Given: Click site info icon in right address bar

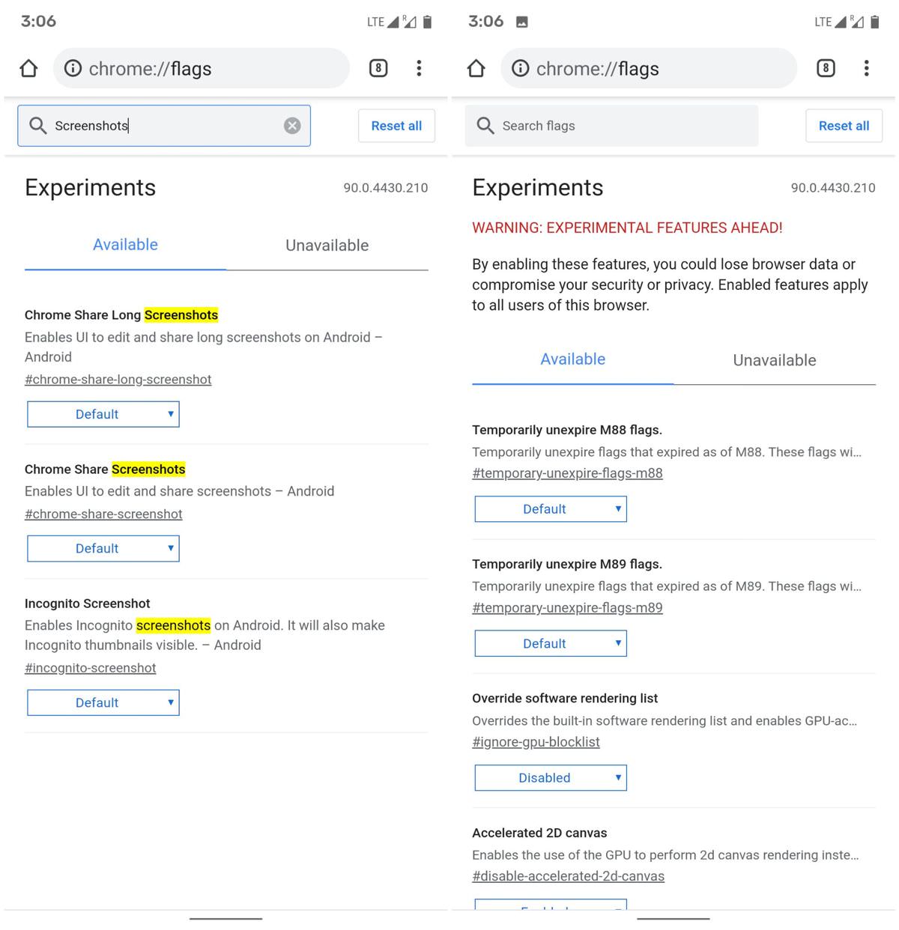Looking at the screenshot, I should [x=520, y=69].
